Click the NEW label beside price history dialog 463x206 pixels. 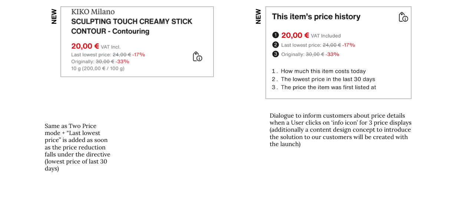(x=258, y=17)
